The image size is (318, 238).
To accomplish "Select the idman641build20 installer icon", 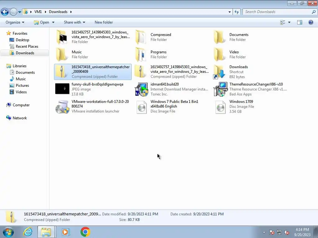I will click(x=141, y=89).
